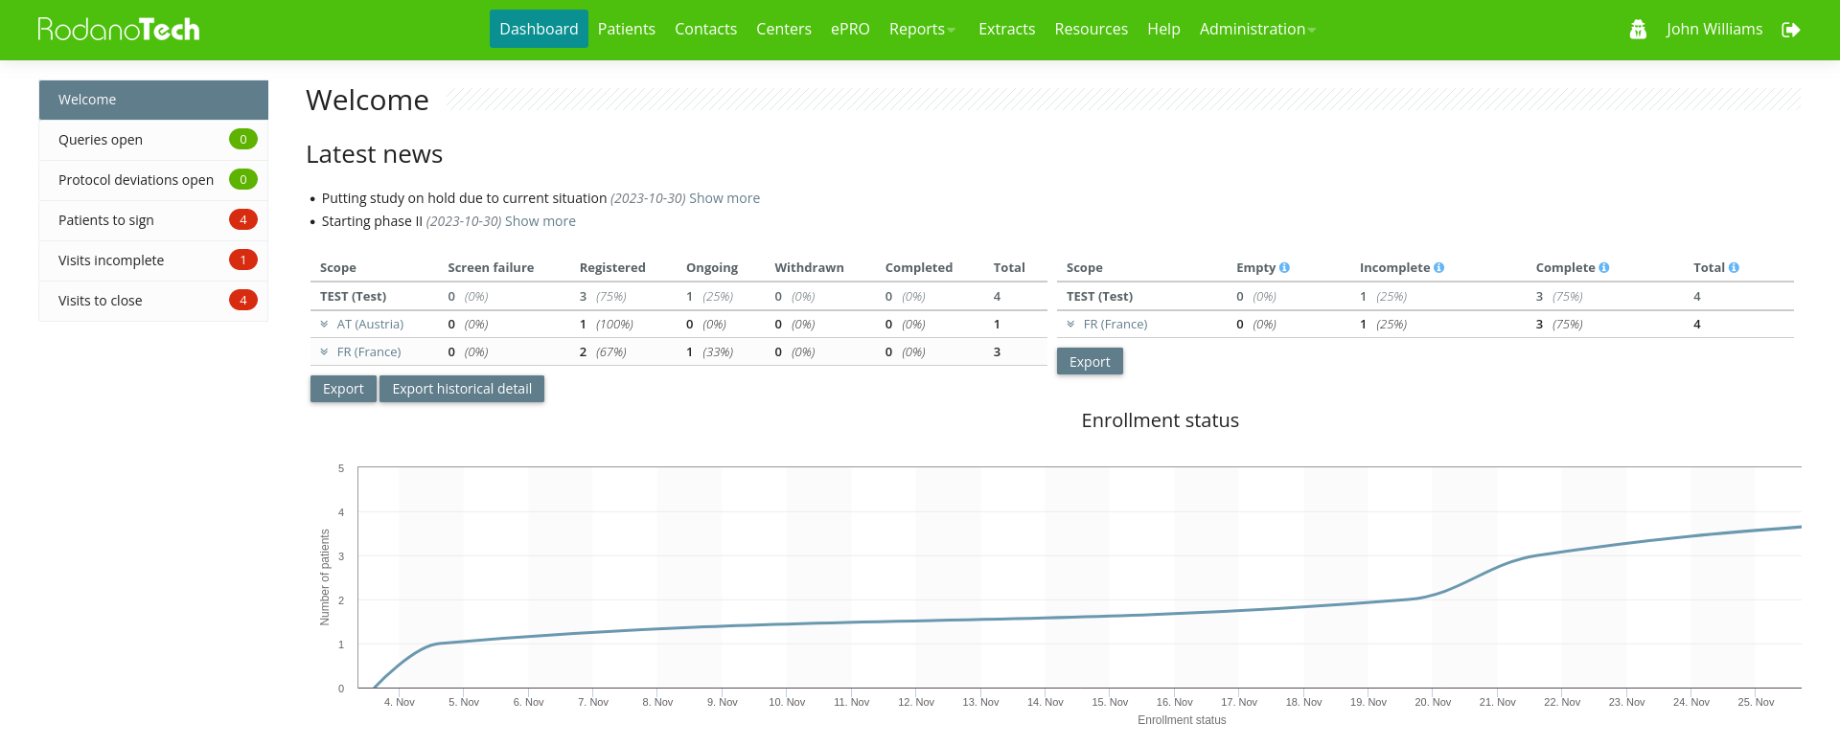Click the logout arrow icon
Screen dimensions: 1840x746
coord(1790,30)
